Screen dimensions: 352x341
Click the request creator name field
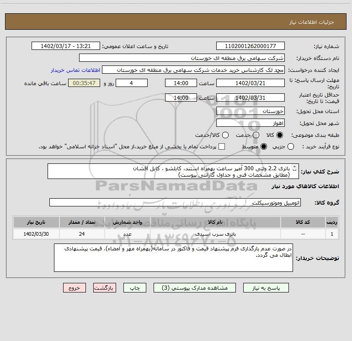pos(193,70)
